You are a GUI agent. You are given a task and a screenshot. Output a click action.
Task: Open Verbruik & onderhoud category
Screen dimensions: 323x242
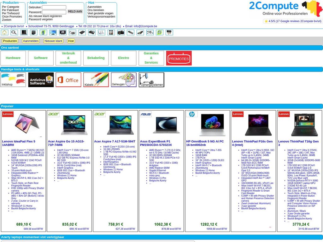(68, 58)
